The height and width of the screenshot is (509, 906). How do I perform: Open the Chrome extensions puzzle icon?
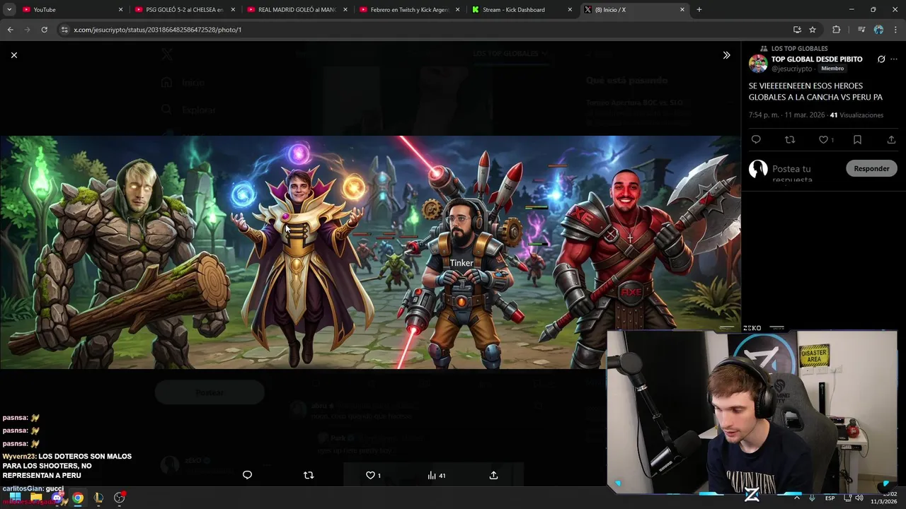(x=837, y=30)
